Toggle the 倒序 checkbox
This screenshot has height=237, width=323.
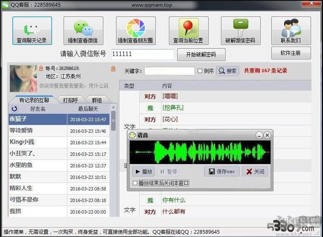click(x=199, y=71)
